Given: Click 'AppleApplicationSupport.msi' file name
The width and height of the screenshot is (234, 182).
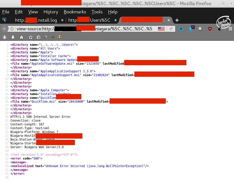Looking at the screenshot, I should coord(55,75).
